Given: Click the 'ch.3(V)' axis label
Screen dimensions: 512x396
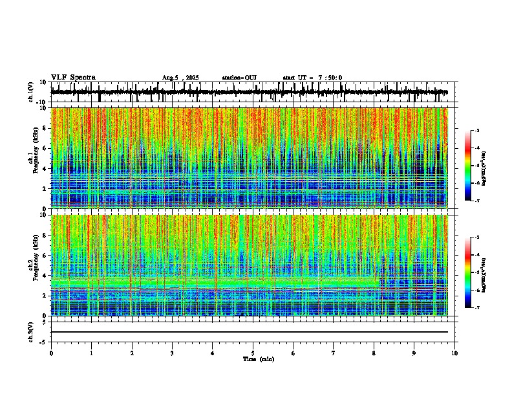Looking at the screenshot, I should pyautogui.click(x=31, y=332).
